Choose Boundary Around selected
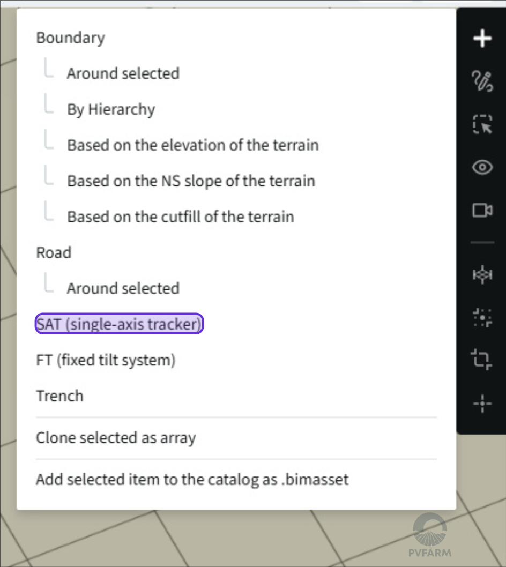506x567 pixels. [x=123, y=73]
